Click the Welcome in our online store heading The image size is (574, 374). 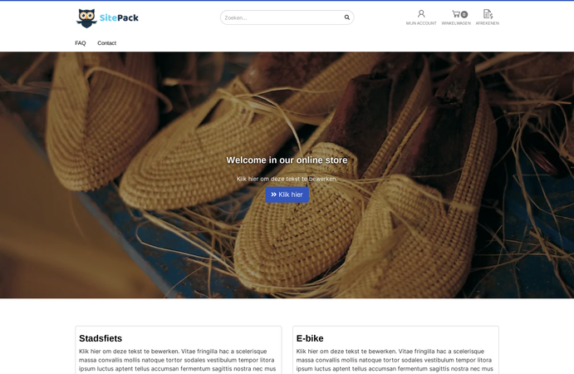point(287,160)
